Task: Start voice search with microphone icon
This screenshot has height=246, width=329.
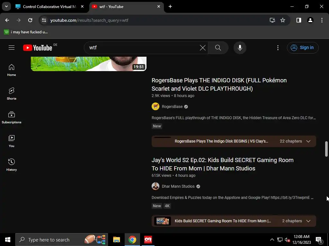Action: (240, 48)
